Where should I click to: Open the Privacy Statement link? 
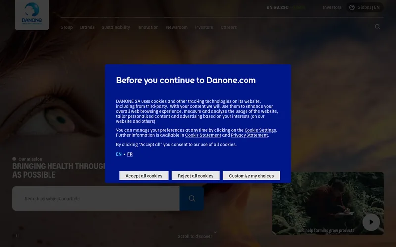249,135
